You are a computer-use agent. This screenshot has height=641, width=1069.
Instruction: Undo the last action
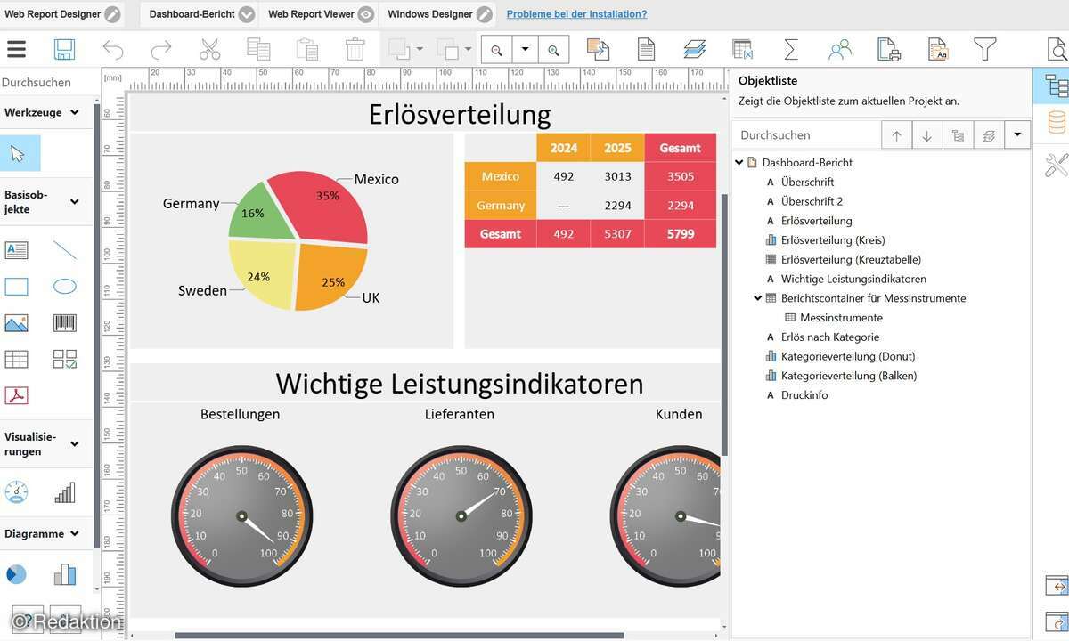pyautogui.click(x=113, y=49)
